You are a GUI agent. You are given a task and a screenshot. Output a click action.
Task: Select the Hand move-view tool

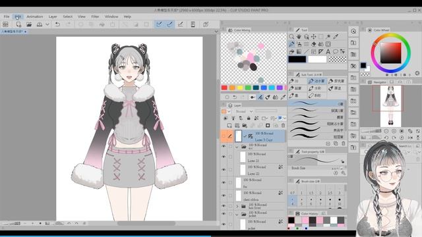(299, 37)
